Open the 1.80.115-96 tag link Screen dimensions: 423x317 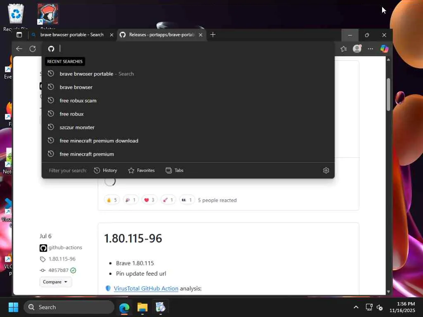pyautogui.click(x=62, y=259)
